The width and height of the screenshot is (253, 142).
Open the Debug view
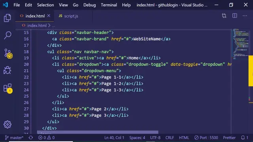8,70
